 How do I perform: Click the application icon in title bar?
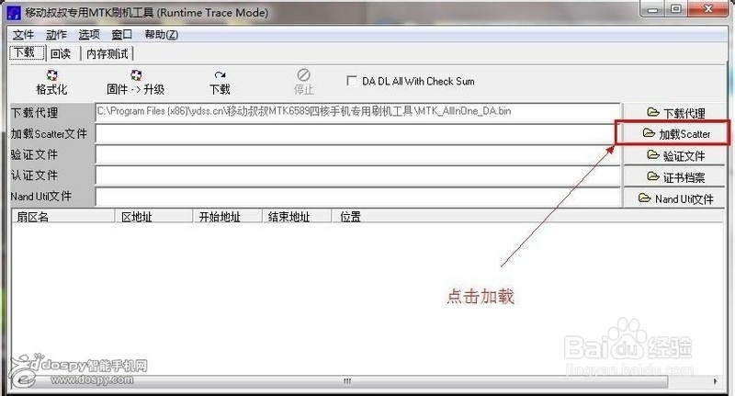[x=15, y=13]
